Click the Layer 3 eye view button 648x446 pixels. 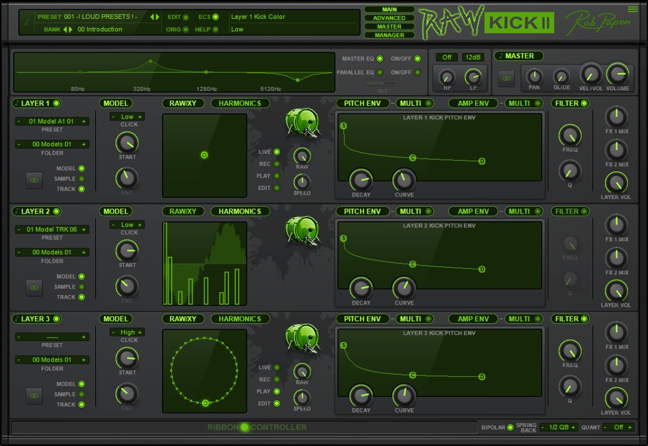[x=34, y=396]
